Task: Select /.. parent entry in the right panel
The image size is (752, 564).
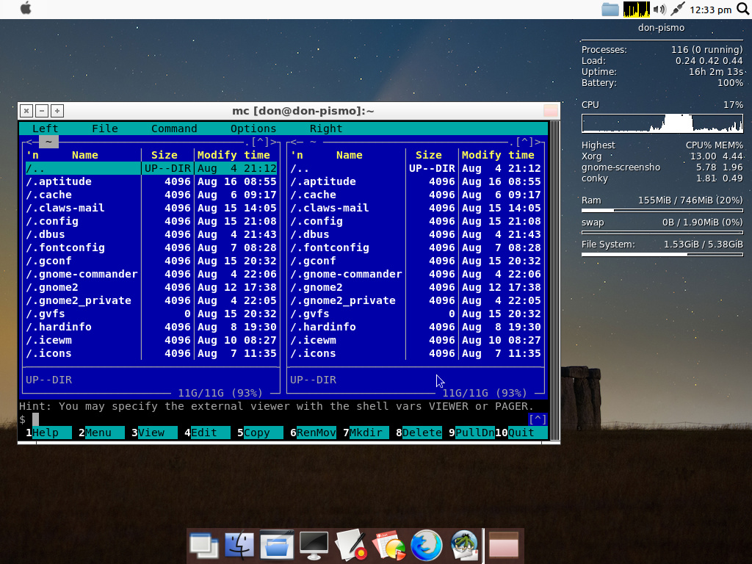Action: click(x=416, y=168)
